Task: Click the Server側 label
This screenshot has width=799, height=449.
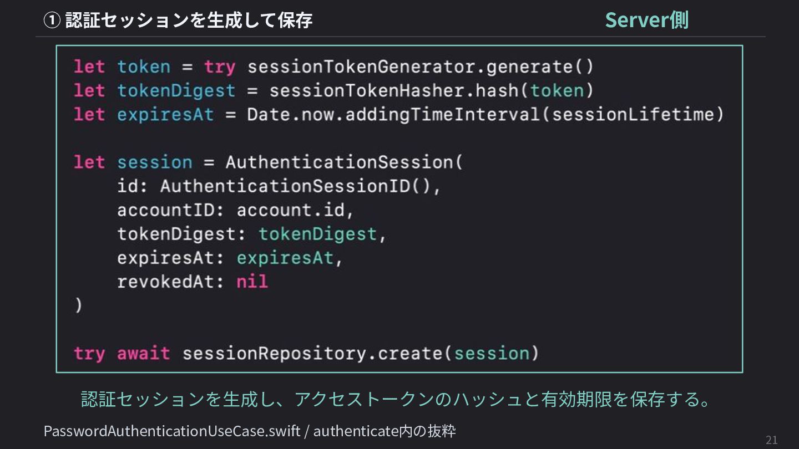Action: click(646, 20)
